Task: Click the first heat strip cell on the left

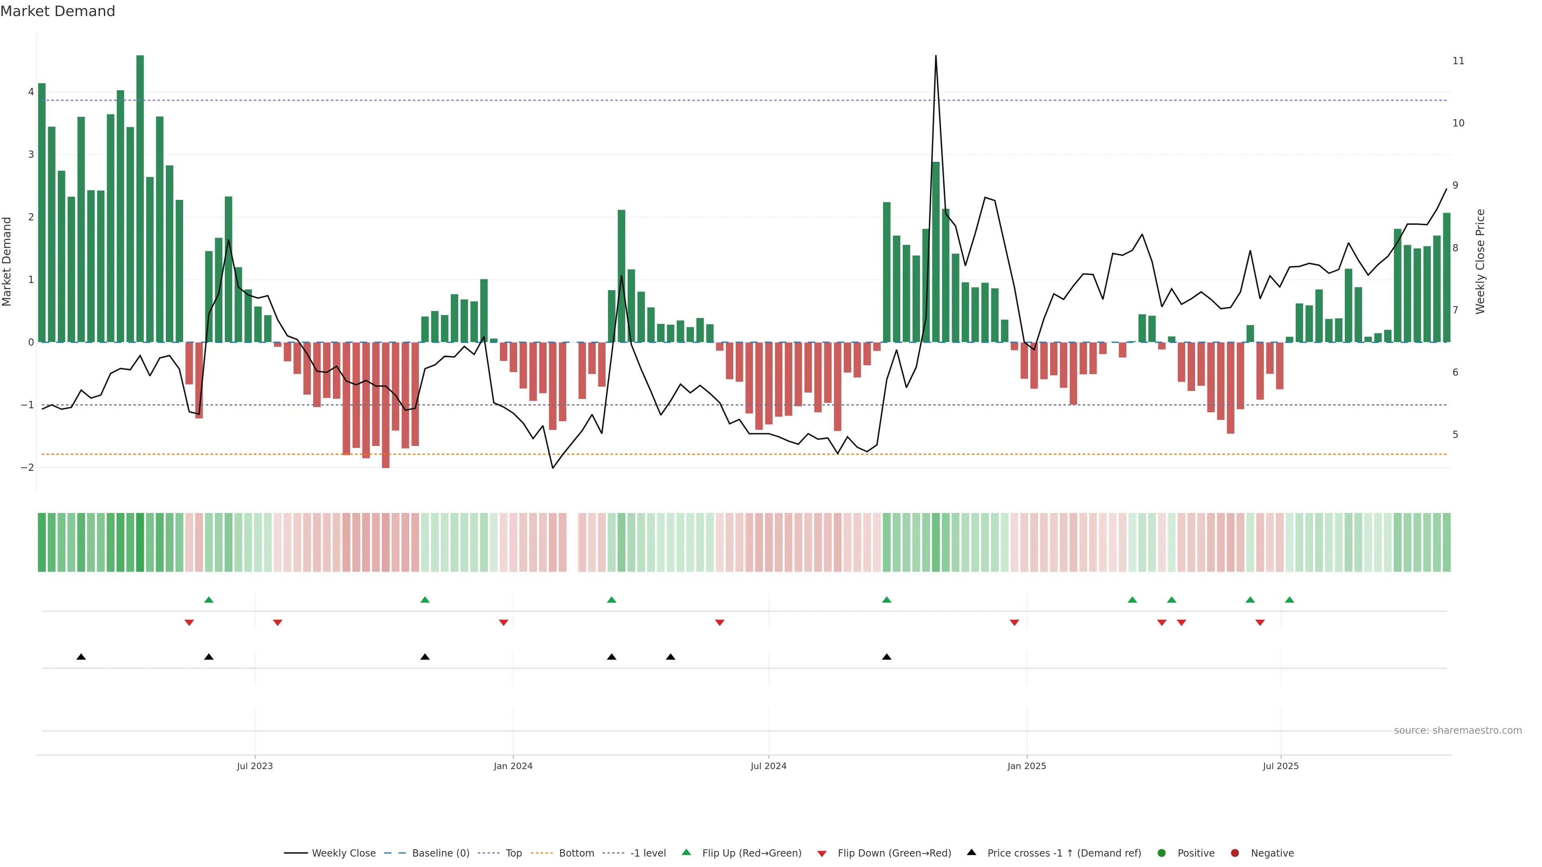Action: (41, 542)
